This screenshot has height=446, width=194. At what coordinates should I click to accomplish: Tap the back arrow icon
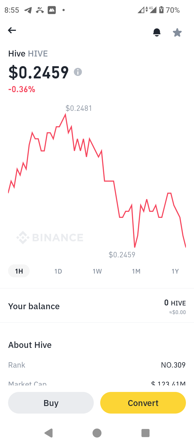[x=12, y=30]
